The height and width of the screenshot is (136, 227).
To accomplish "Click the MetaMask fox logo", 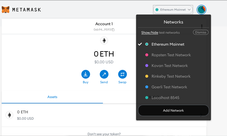I will coord(5,9).
